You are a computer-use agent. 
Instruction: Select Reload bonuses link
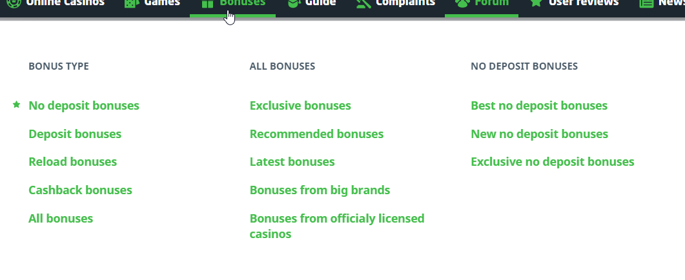tap(72, 162)
